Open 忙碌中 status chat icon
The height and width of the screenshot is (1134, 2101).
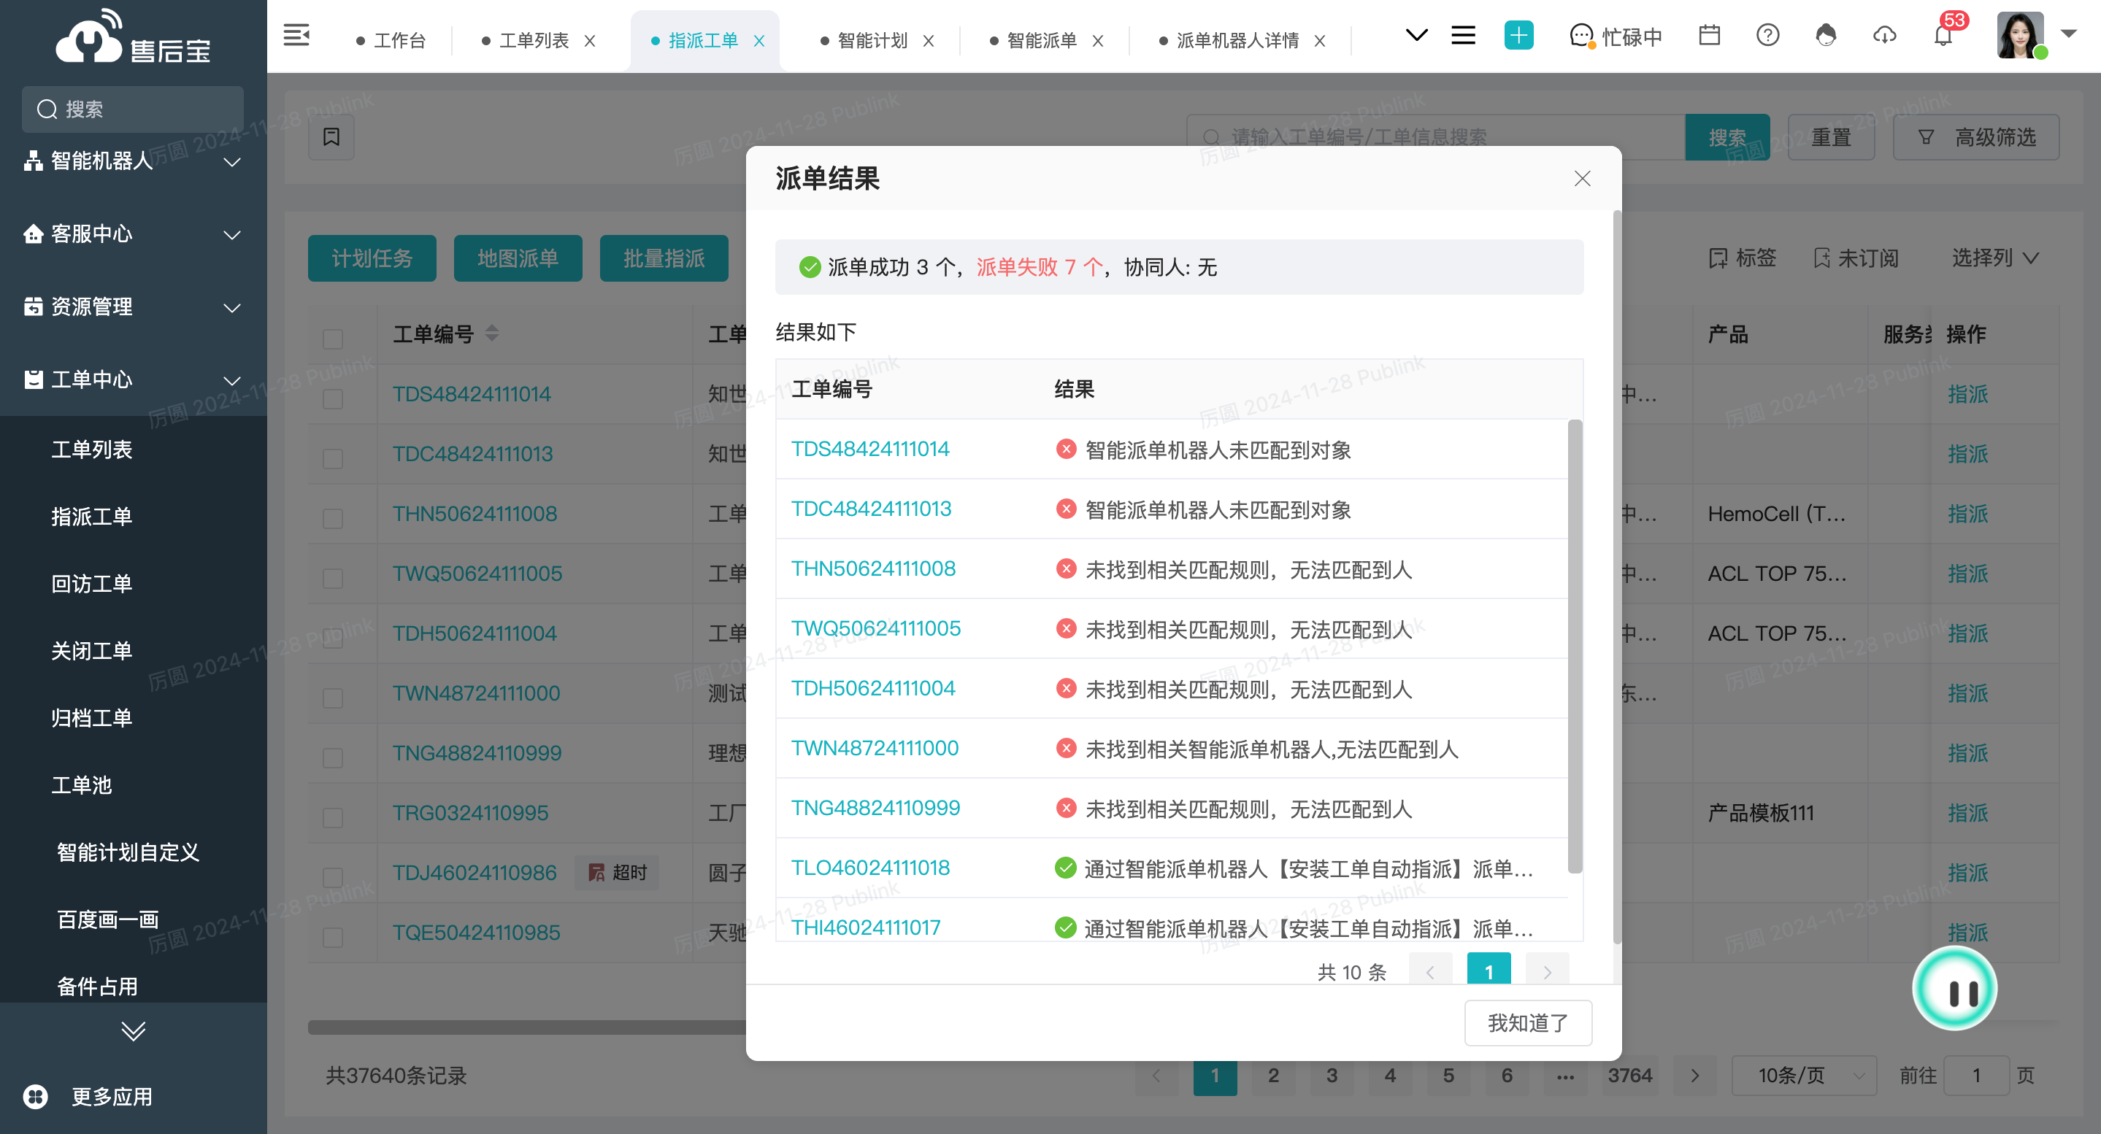[x=1581, y=36]
